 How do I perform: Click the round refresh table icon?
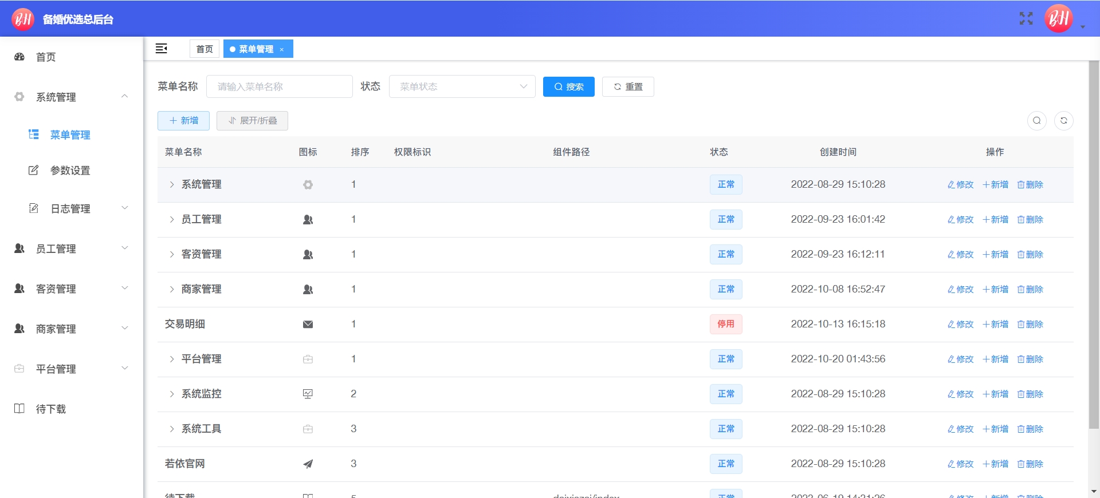point(1064,121)
